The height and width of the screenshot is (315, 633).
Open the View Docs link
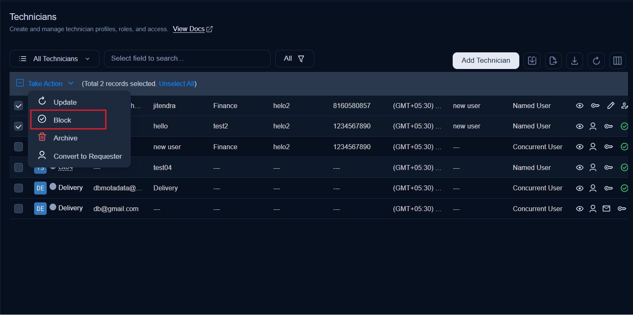click(x=189, y=29)
